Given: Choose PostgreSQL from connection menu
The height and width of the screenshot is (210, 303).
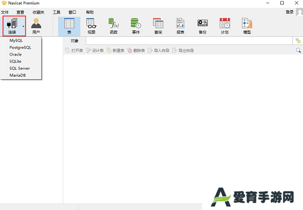Looking at the screenshot, I should pos(21,47).
